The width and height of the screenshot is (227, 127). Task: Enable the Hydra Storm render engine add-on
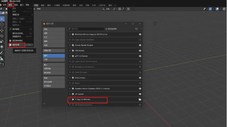(x=73, y=61)
